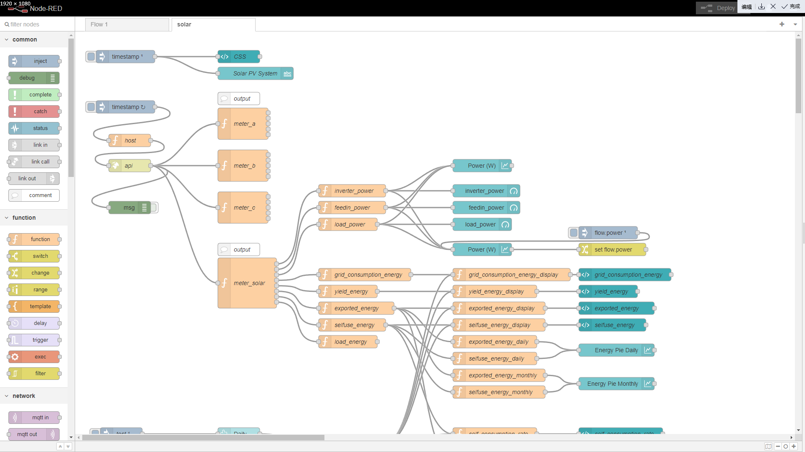Select the meter_solar function node

click(247, 283)
